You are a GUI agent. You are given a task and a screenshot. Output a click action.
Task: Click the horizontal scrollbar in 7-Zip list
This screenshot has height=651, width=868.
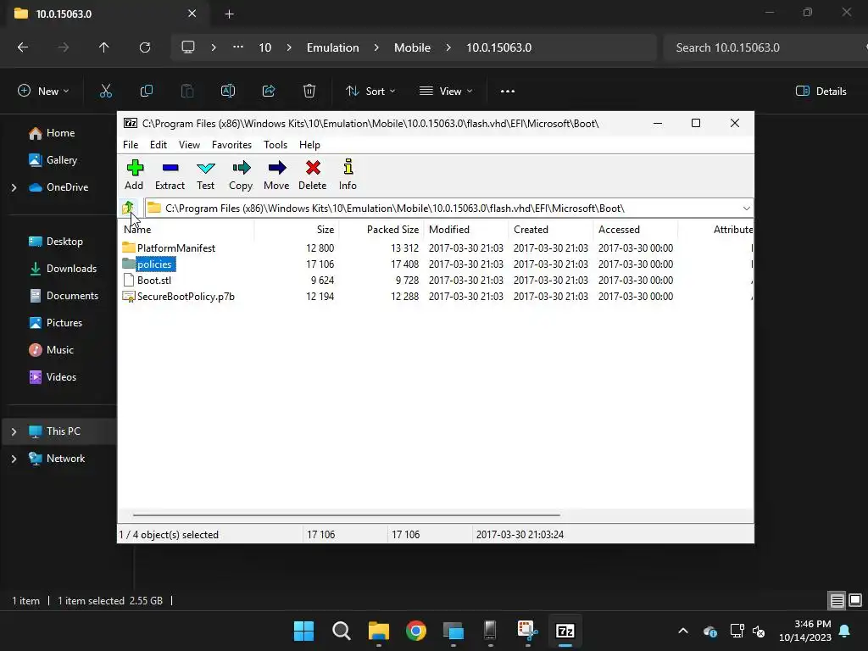347,515
